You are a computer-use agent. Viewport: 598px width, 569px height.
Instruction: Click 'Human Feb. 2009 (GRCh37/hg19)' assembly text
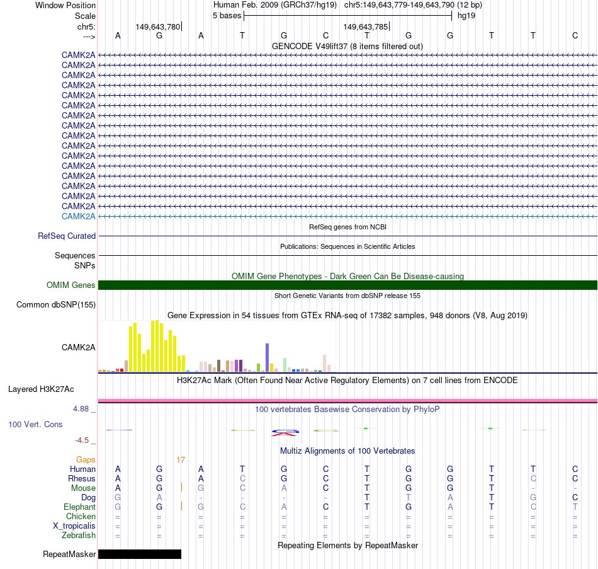(x=275, y=5)
